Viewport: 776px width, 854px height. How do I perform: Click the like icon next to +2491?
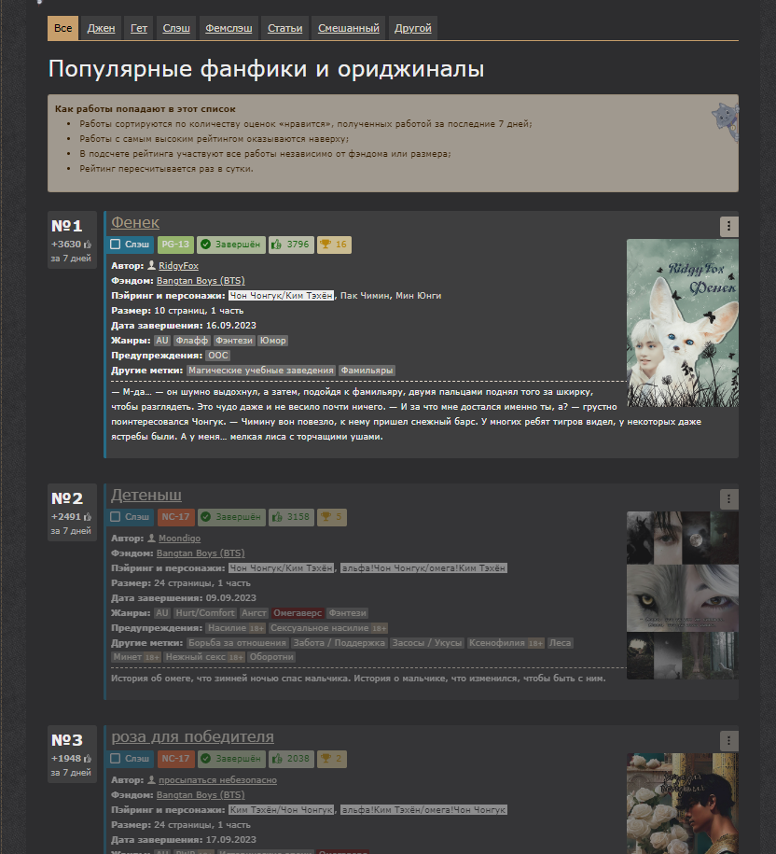point(88,517)
